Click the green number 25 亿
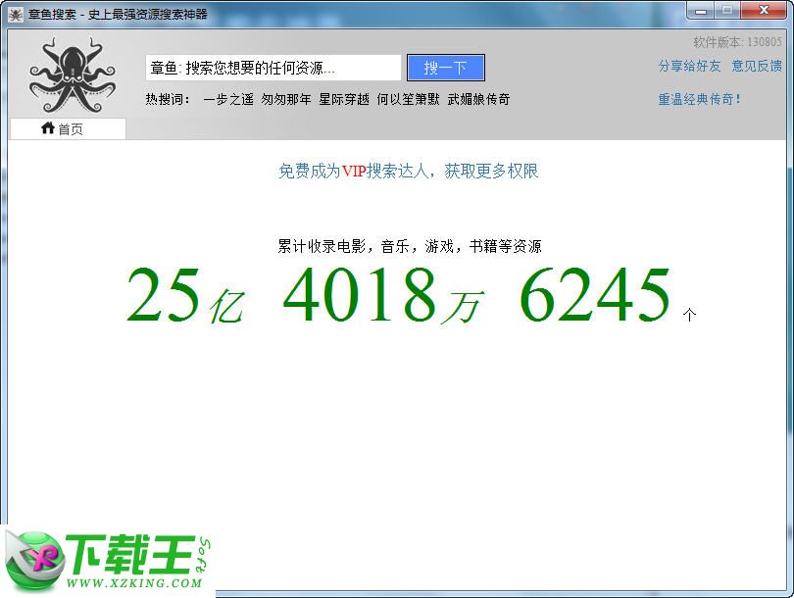Screen dimensions: 794x598 tap(185, 295)
